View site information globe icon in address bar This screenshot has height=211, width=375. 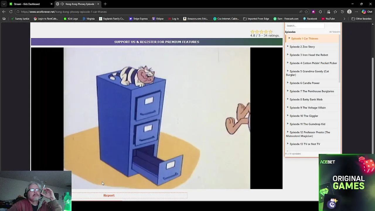18,12
